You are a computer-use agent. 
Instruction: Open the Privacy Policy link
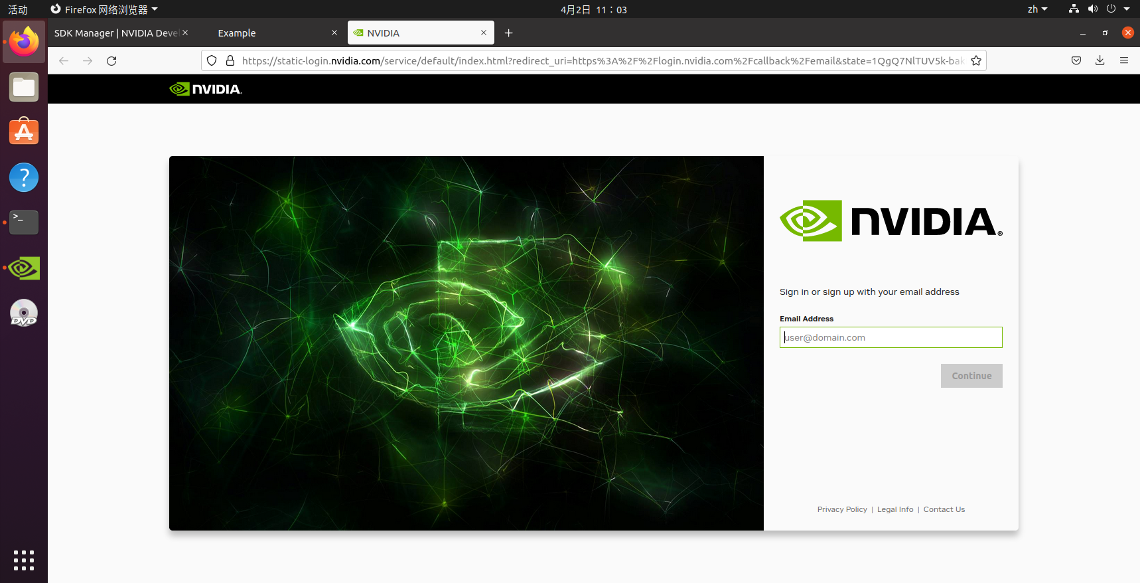tap(842, 509)
